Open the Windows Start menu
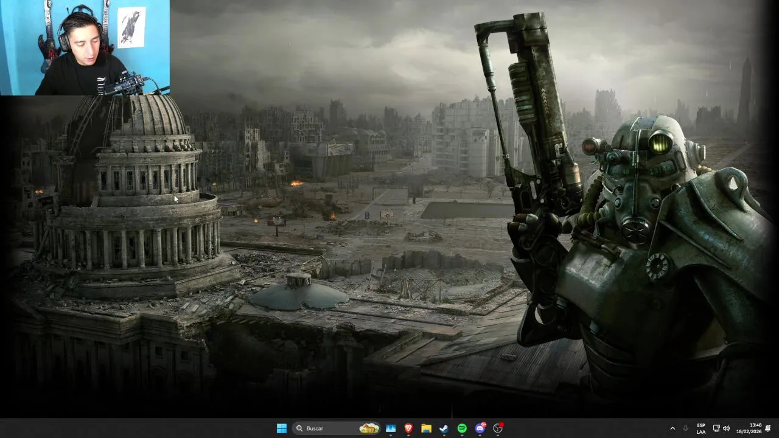Viewport: 779px width, 438px height. 282,428
